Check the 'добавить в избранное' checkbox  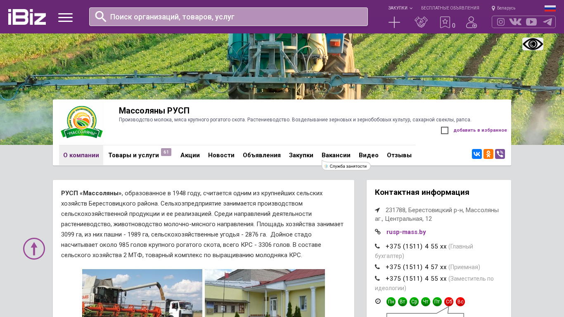(445, 130)
